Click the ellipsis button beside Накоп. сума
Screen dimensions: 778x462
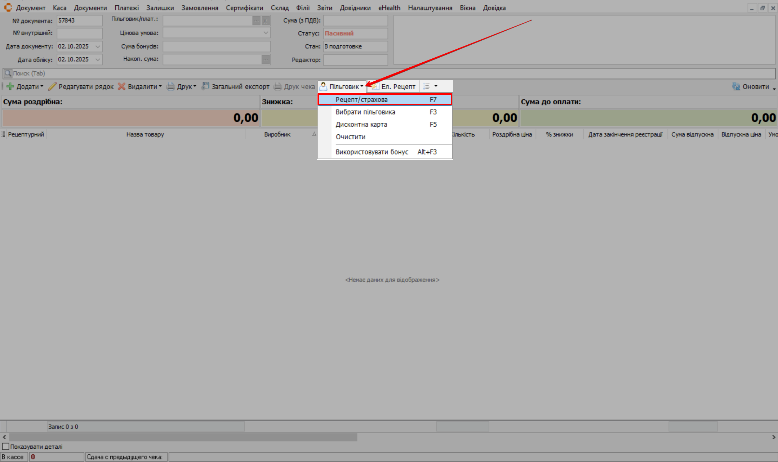pyautogui.click(x=266, y=59)
